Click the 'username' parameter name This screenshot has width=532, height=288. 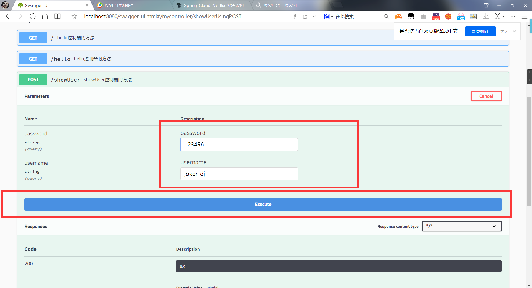(x=36, y=163)
